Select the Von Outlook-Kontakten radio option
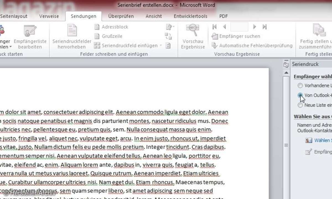This screenshot has height=199, width=332. pos(300,95)
